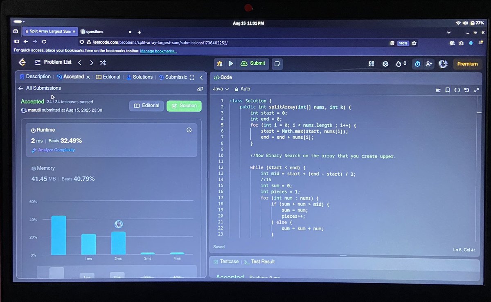Open the list all tabs chevron
The height and width of the screenshot is (302, 491).
(449, 32)
